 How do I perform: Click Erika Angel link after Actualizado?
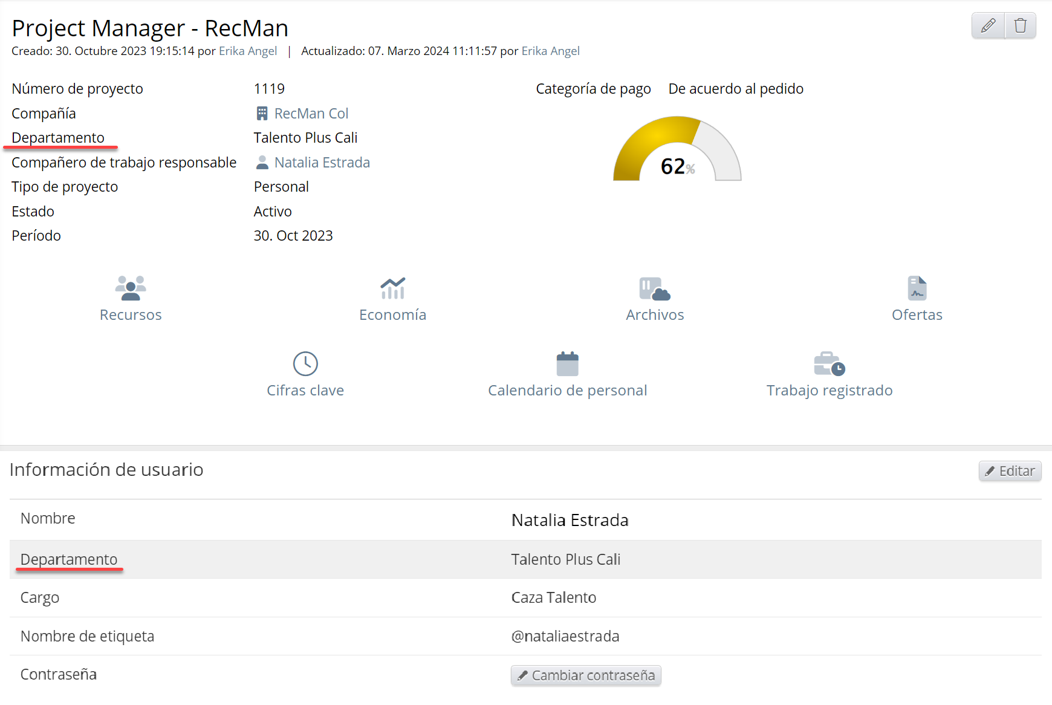pyautogui.click(x=551, y=51)
